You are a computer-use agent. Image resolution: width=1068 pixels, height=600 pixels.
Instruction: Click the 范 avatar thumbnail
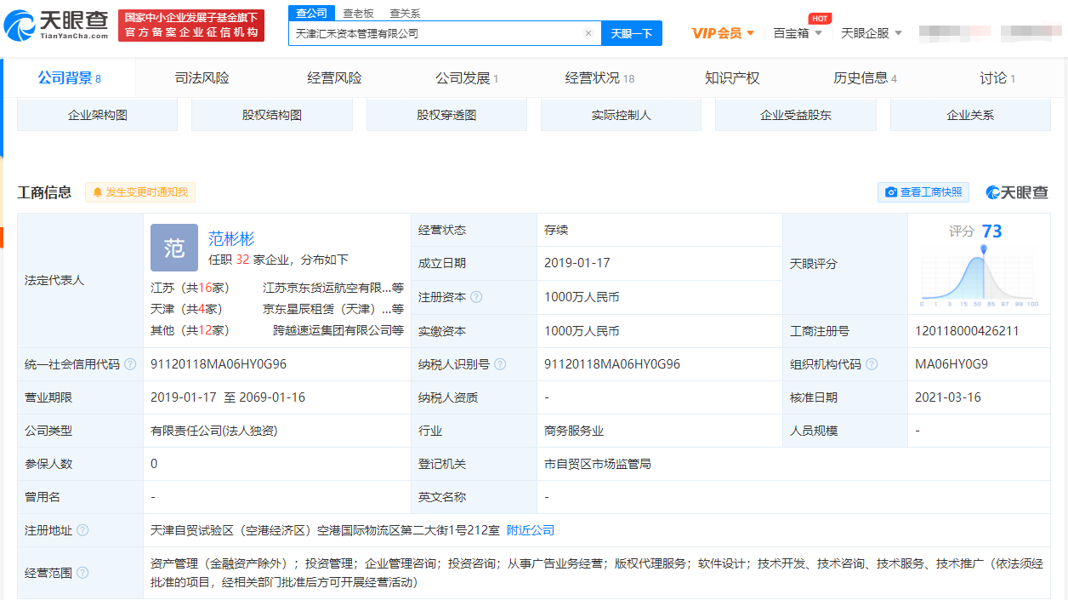click(174, 248)
